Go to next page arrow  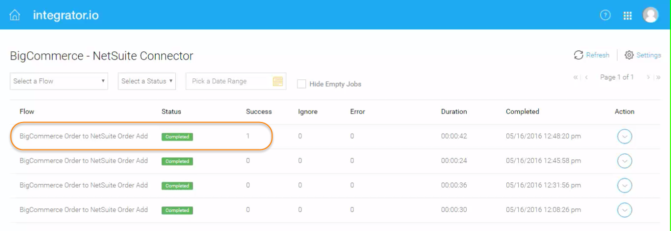[x=648, y=77]
